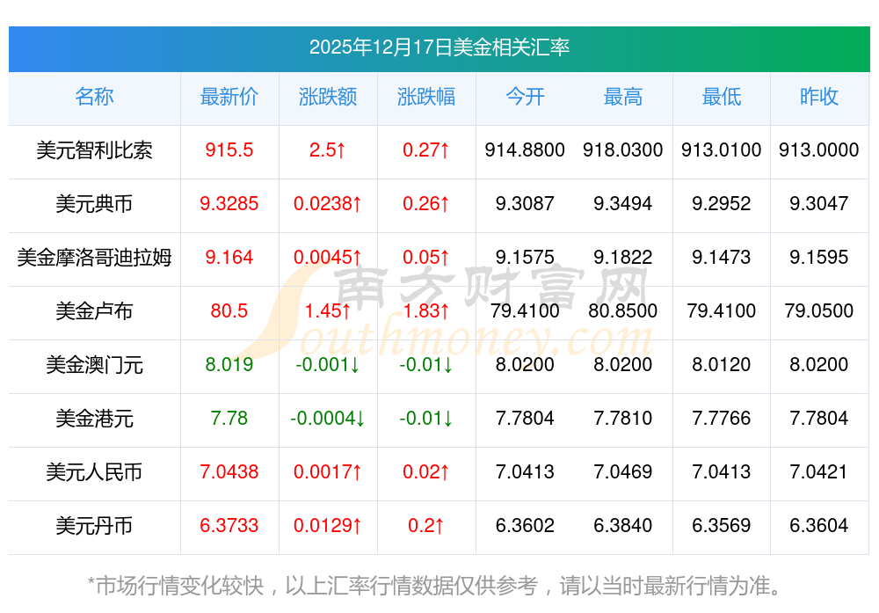Viewport: 879px width, 613px height.
Task: Click the change percent 0.27↑
Action: [x=426, y=150]
